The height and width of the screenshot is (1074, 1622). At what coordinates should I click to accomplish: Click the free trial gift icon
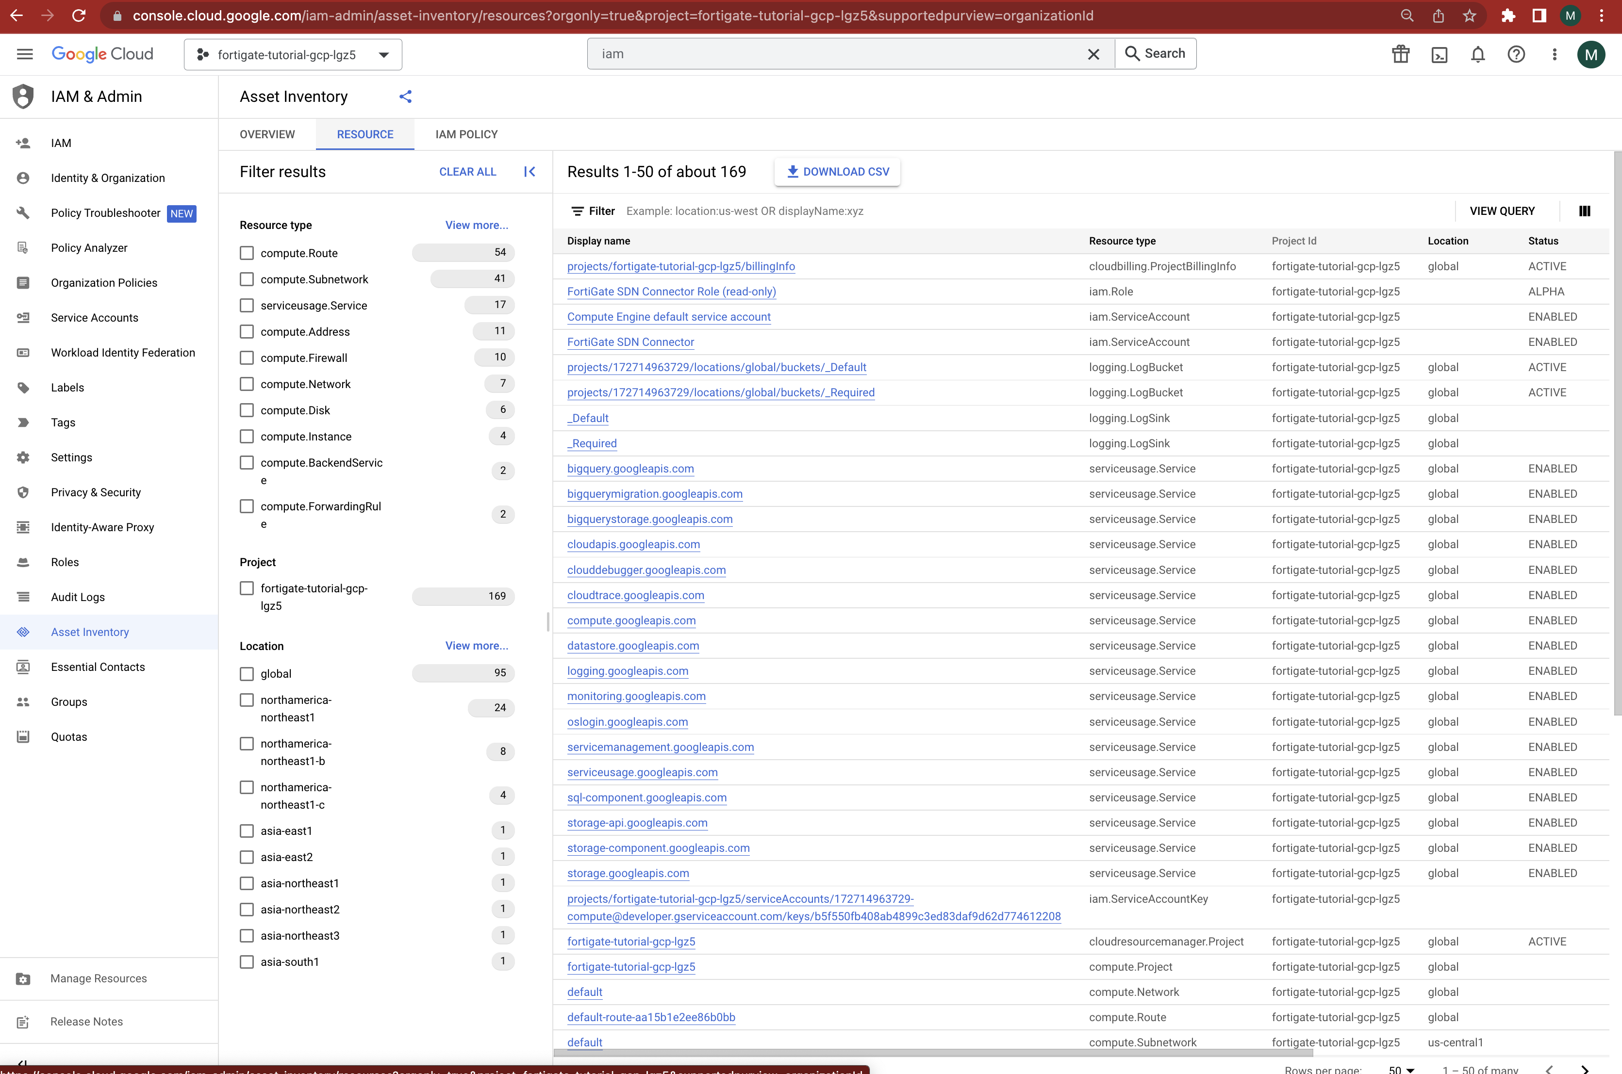pos(1401,54)
